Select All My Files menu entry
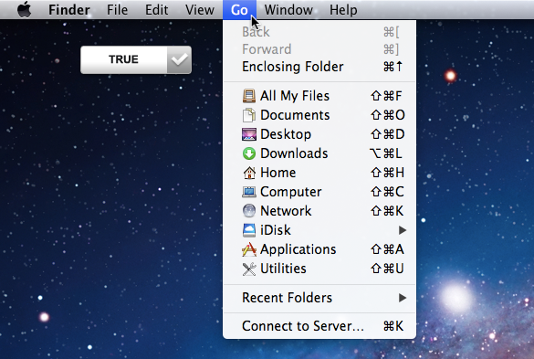Screen dimensions: 534x359 (319, 96)
